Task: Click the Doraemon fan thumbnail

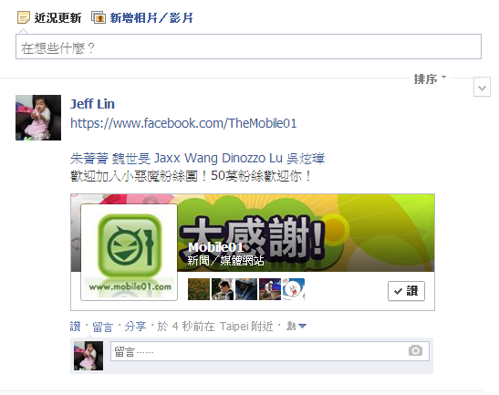Action: tap(294, 289)
